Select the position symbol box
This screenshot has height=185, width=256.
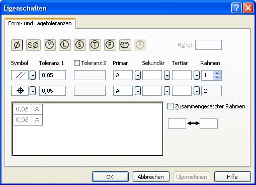20,91
